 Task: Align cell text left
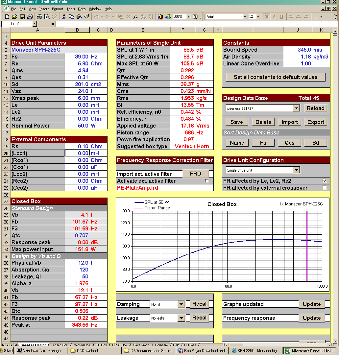(291, 16)
